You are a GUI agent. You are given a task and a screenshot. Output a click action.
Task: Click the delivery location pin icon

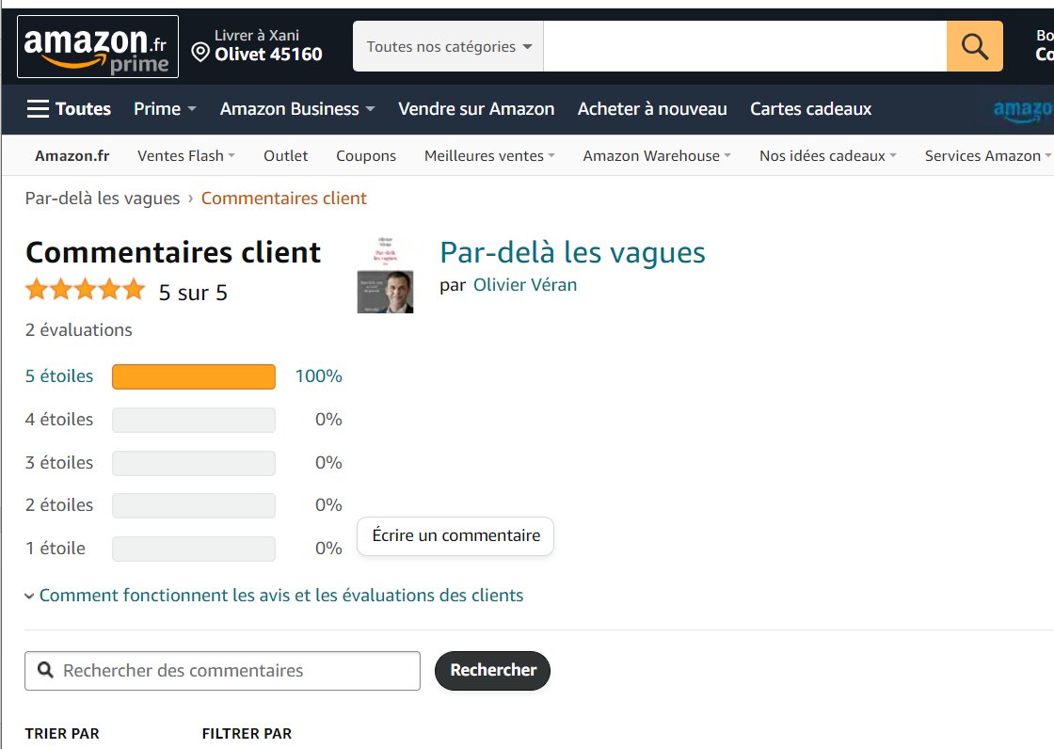point(200,53)
